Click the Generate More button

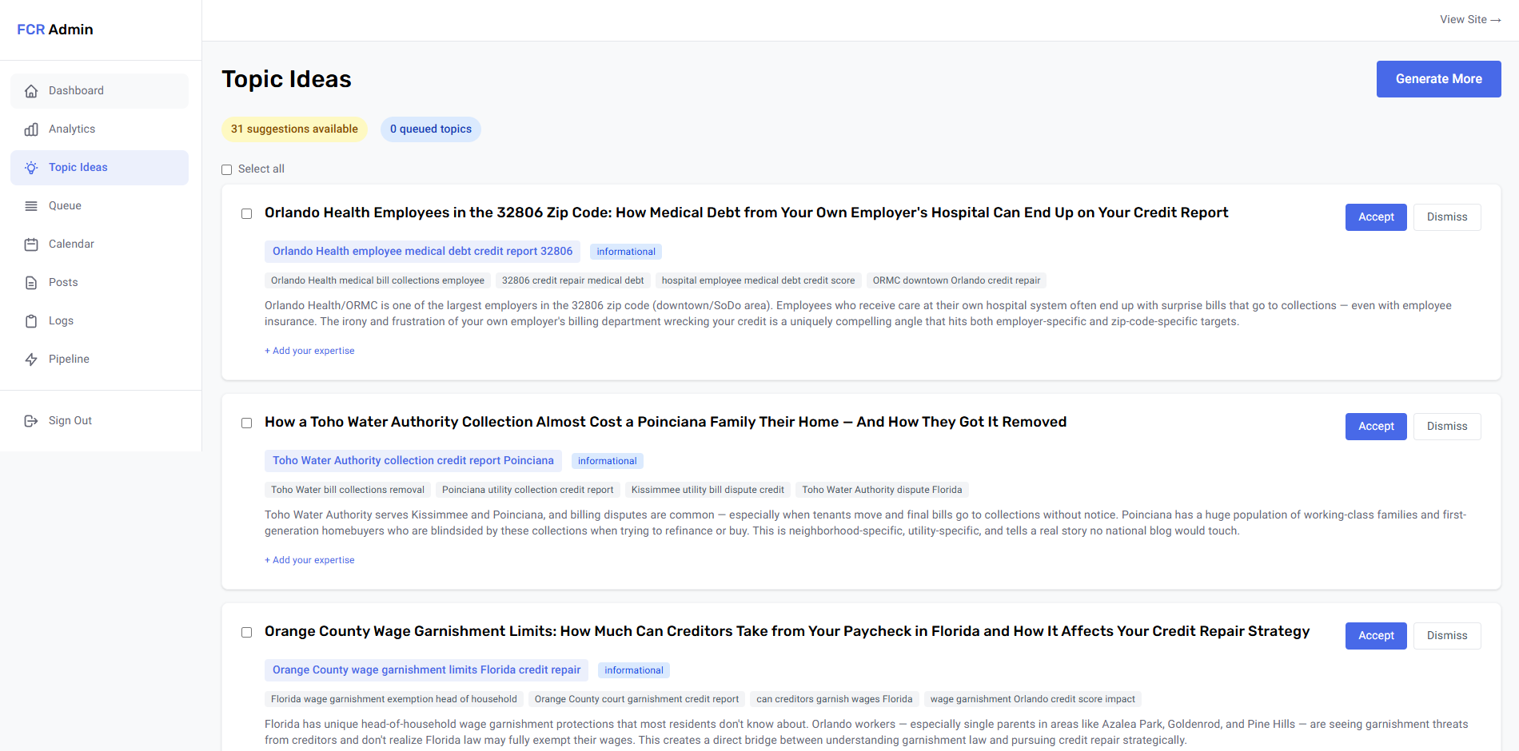pos(1438,79)
